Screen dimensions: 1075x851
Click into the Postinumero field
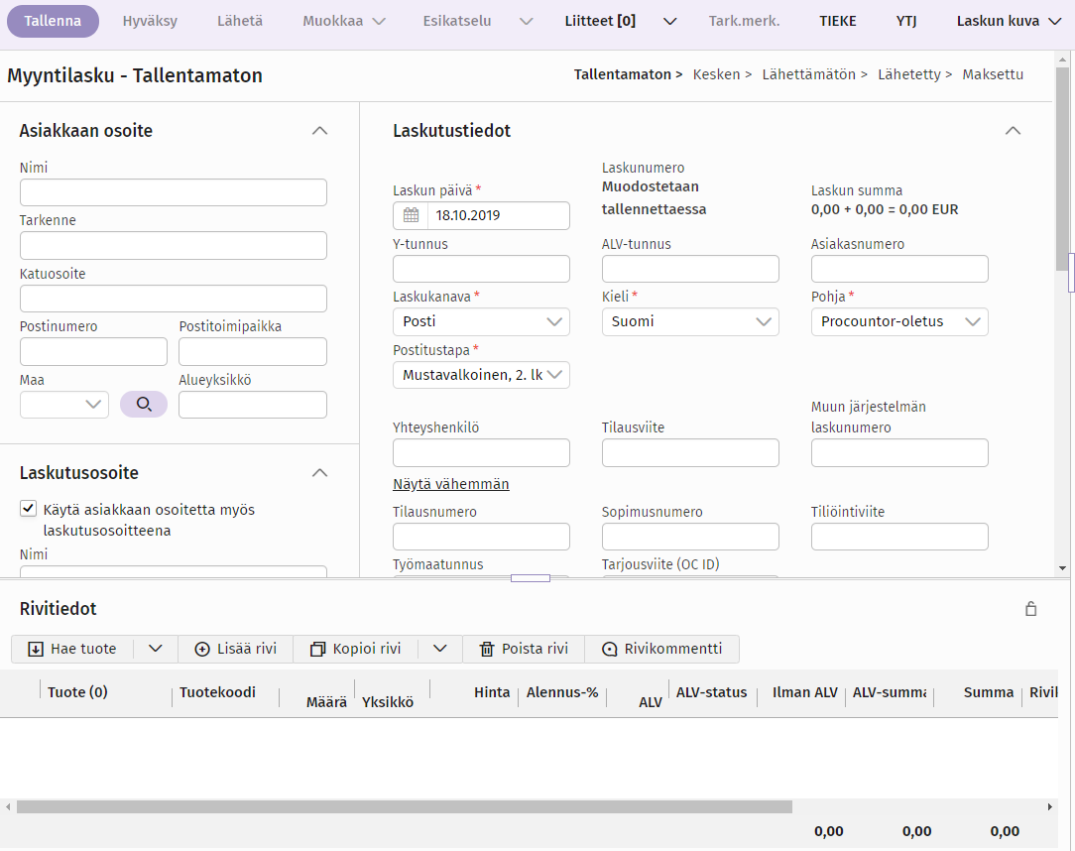(93, 352)
